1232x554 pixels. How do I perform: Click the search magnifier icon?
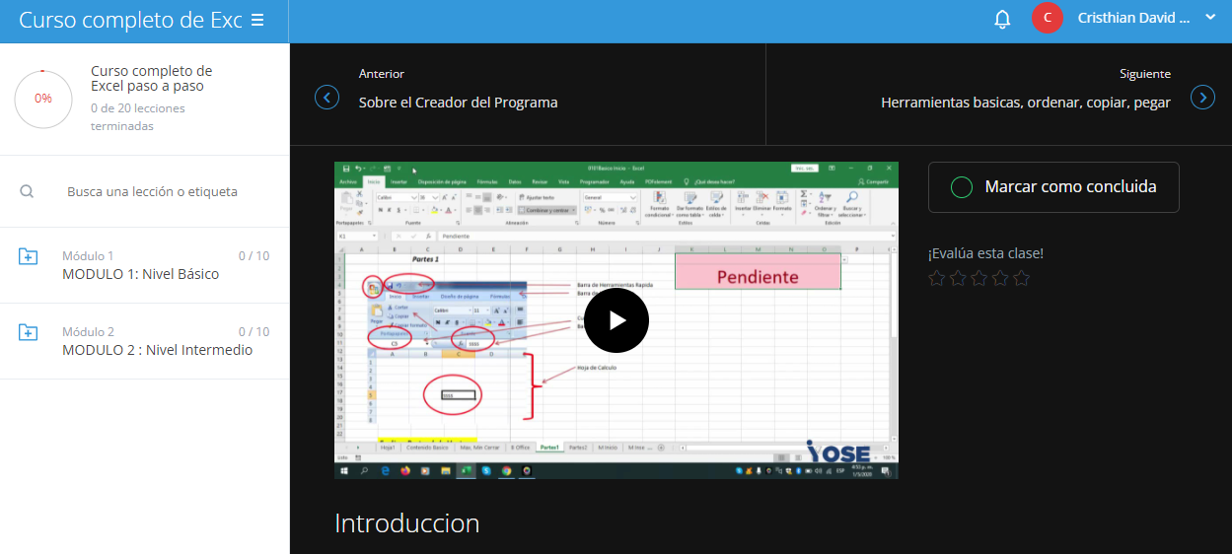coord(28,191)
